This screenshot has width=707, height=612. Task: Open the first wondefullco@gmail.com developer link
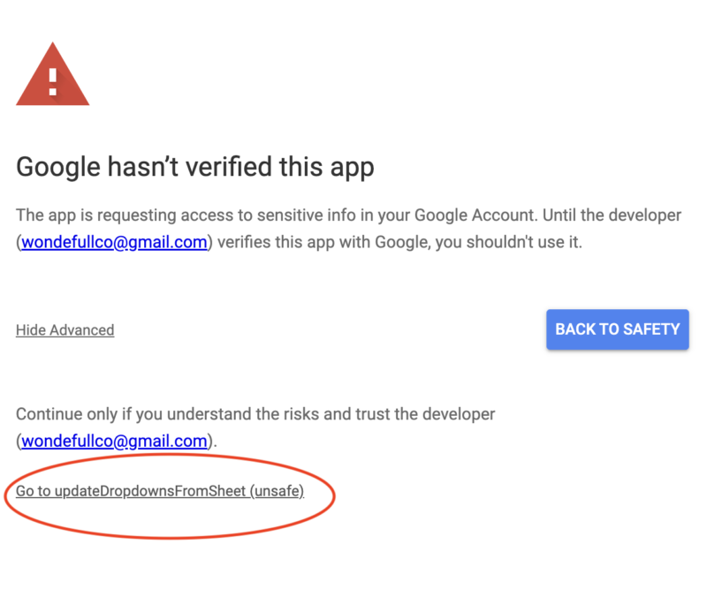tap(114, 243)
